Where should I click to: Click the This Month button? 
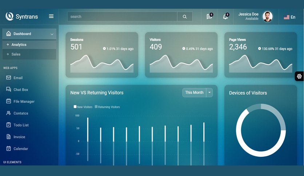pyautogui.click(x=194, y=92)
